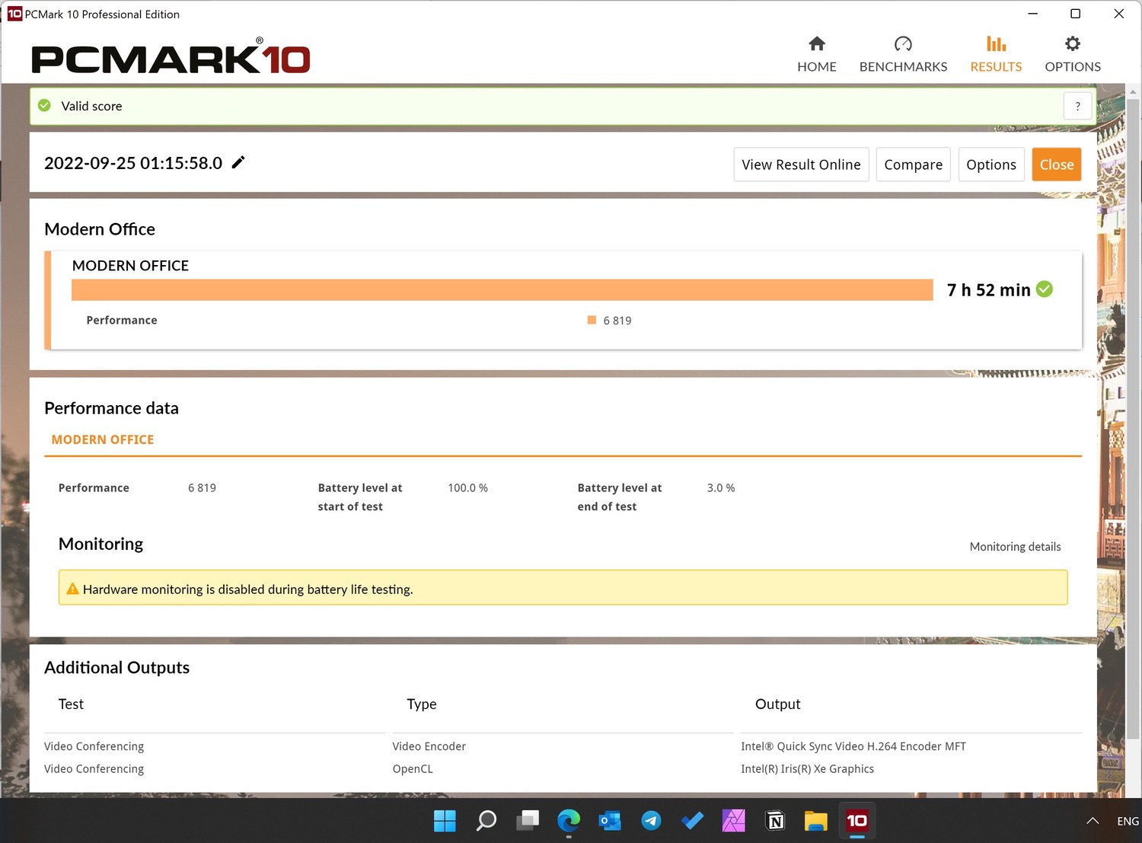1142x843 pixels.
Task: Go to the HOME tab
Action: coord(816,54)
